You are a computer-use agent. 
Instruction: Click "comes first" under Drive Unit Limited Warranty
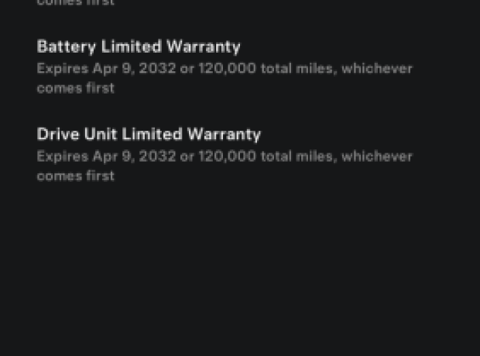pos(75,176)
